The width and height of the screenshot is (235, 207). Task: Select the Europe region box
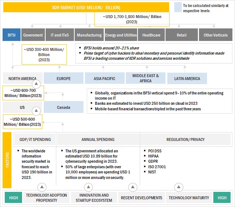(x=63, y=79)
